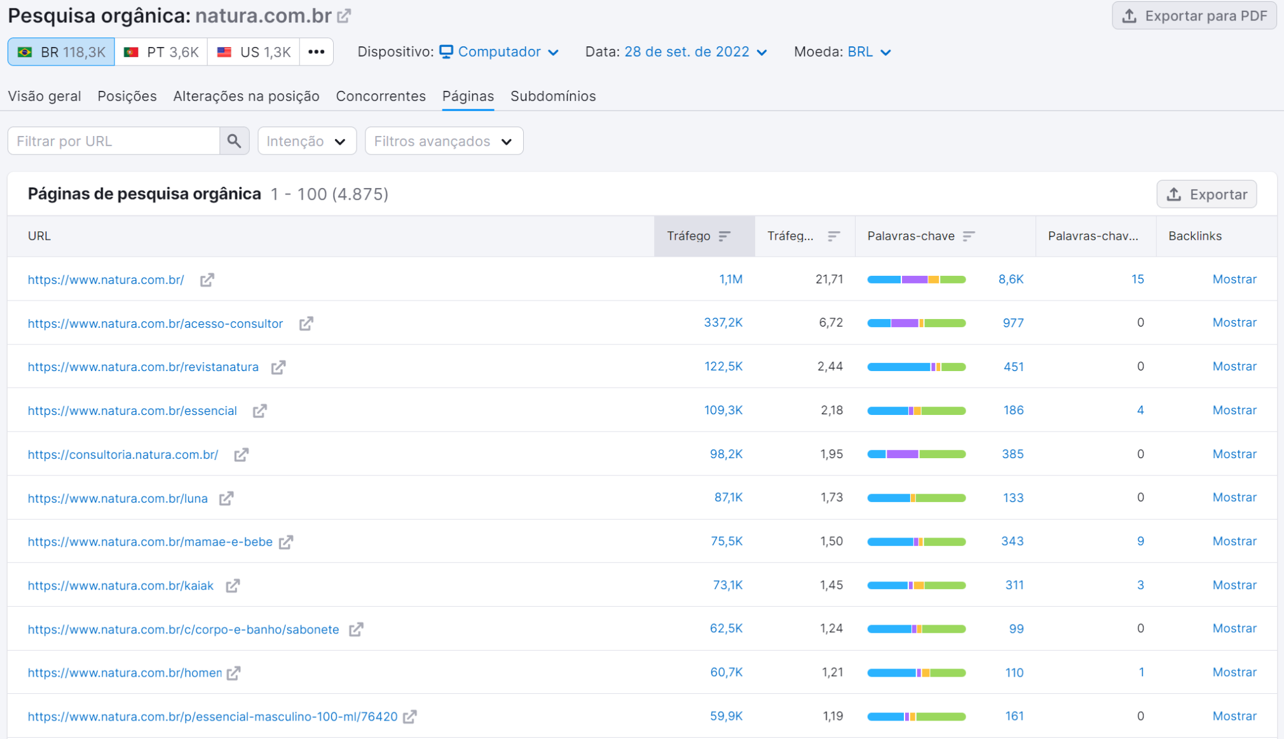
Task: Open the essencial-masculino-100-ml product URL
Action: click(213, 717)
